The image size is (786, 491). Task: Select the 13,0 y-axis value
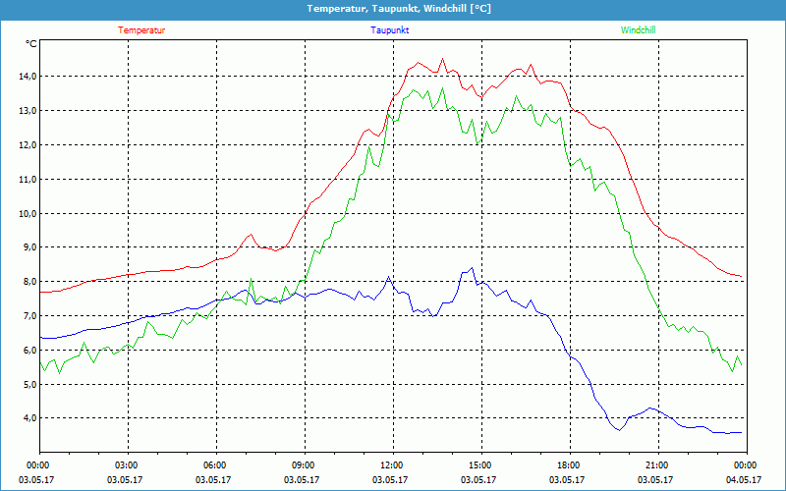28,111
